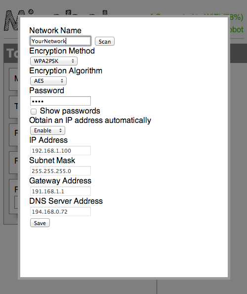The image size is (247, 294).
Task: Click the green link ending in 'bot'
Action: tap(236, 29)
